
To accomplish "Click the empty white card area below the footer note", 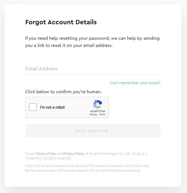I will click(93, 180).
